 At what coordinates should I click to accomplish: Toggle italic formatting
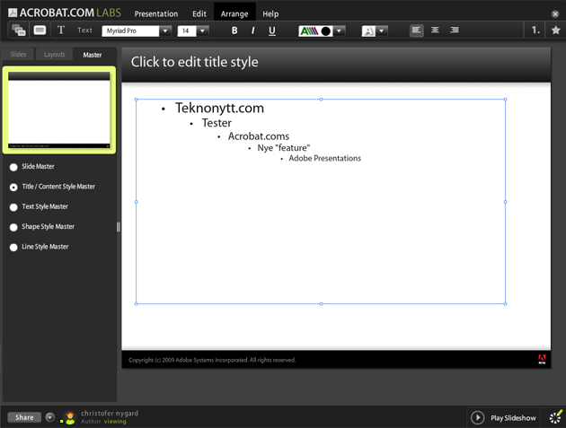[253, 31]
